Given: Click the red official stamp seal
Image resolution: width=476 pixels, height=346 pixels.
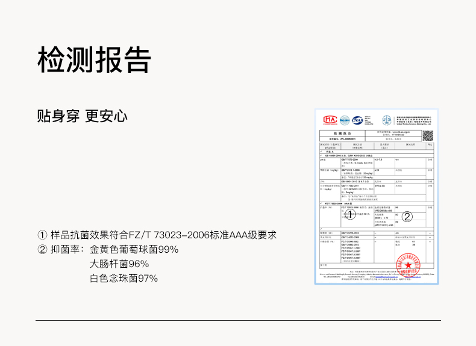Looking at the screenshot, I should tap(409, 265).
